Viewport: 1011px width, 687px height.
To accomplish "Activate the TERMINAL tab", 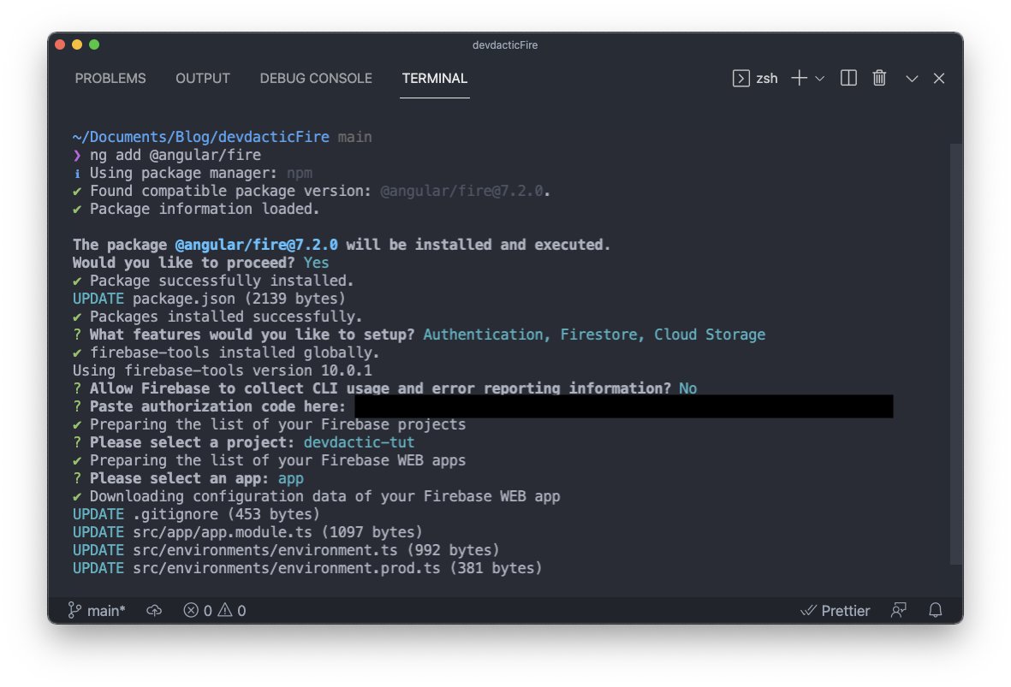I will [x=435, y=78].
